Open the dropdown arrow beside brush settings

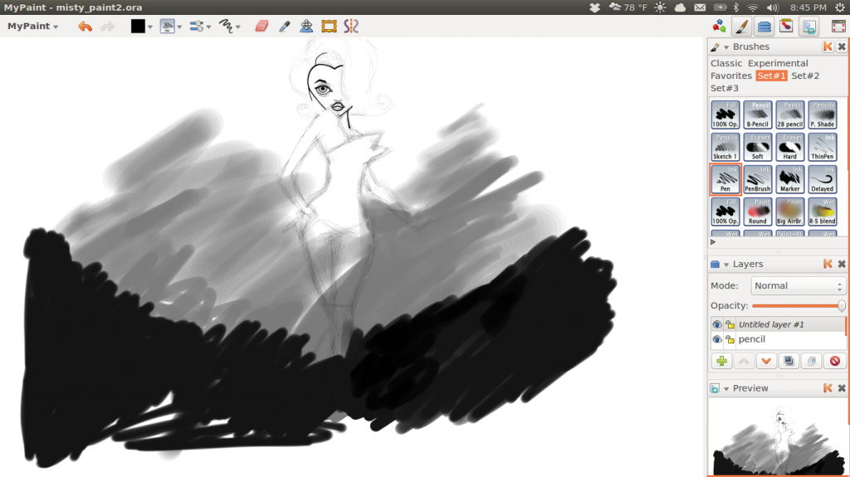tap(208, 27)
